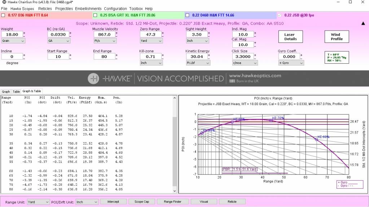
Task: Click the Reticle button
Action: pos(232,202)
